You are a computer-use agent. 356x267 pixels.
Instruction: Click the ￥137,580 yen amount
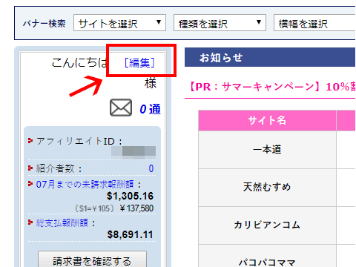[136, 208]
